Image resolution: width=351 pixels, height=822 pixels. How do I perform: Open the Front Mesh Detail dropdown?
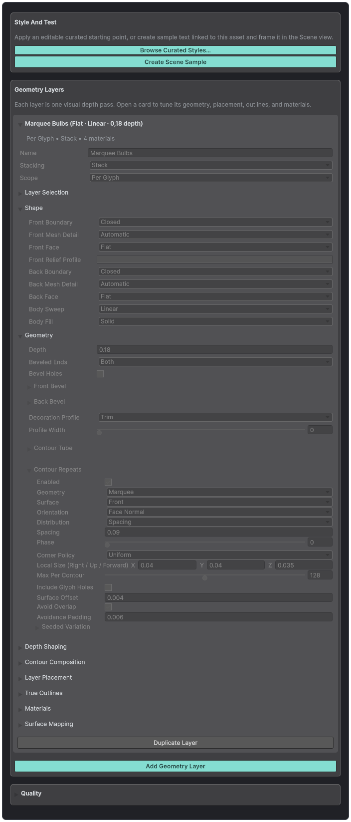click(x=215, y=235)
